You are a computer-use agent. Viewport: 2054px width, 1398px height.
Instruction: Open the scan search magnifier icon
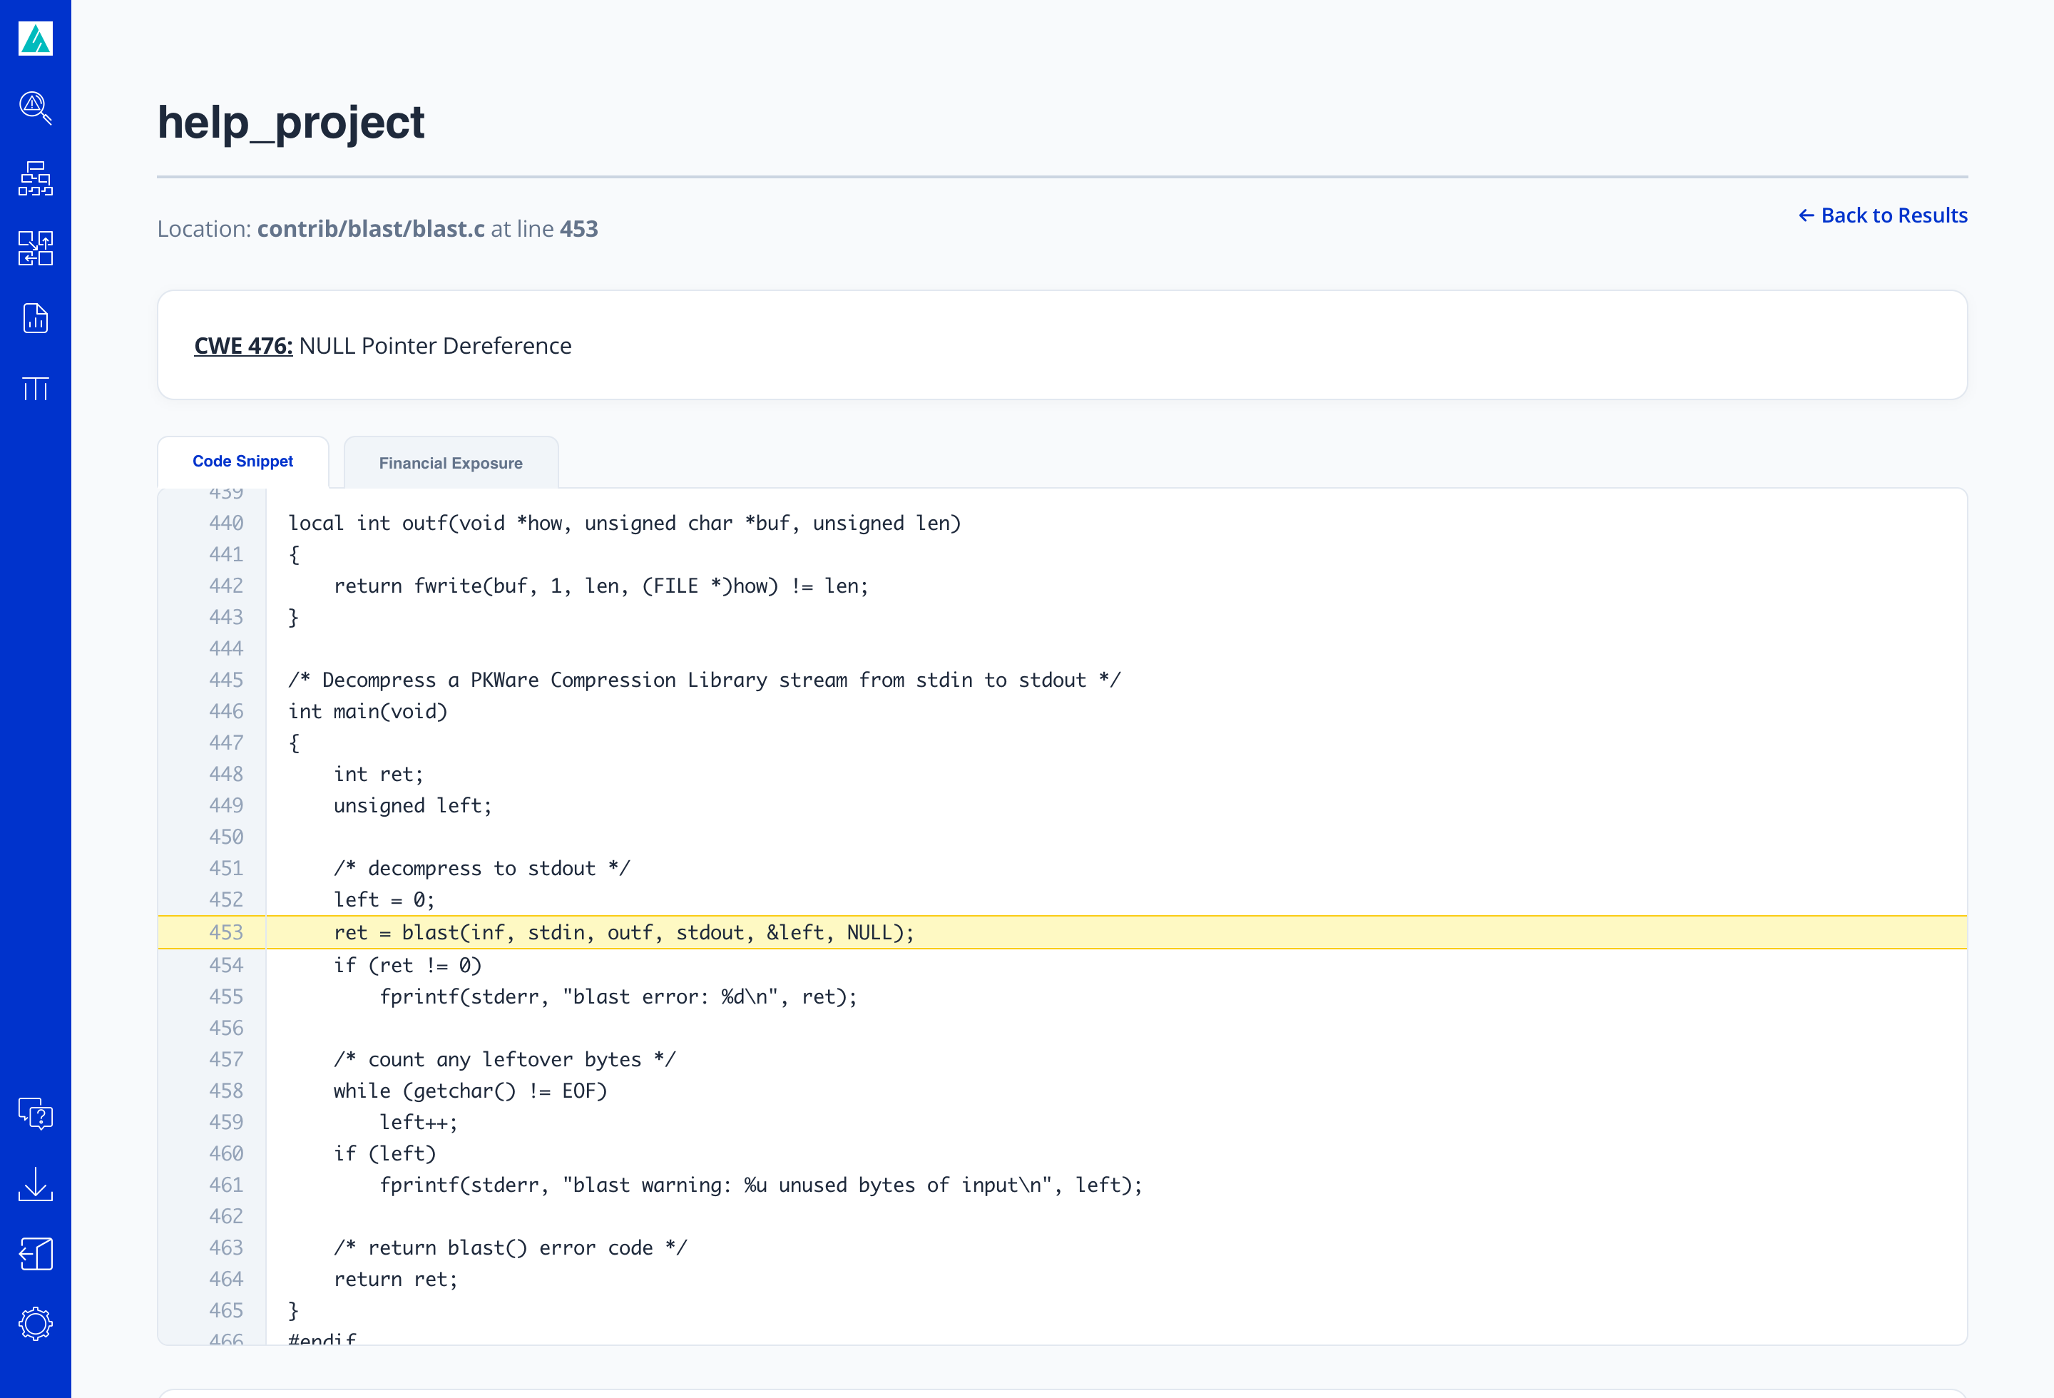pyautogui.click(x=36, y=108)
